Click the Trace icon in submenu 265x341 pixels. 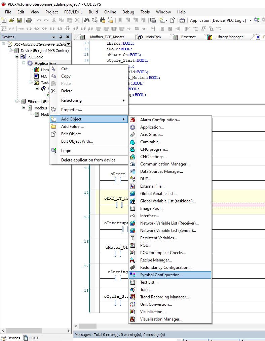click(x=132, y=290)
